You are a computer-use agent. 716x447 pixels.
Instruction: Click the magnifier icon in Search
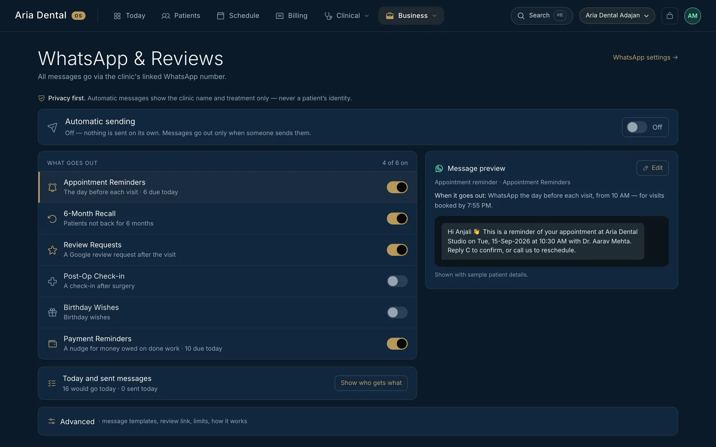tap(521, 16)
